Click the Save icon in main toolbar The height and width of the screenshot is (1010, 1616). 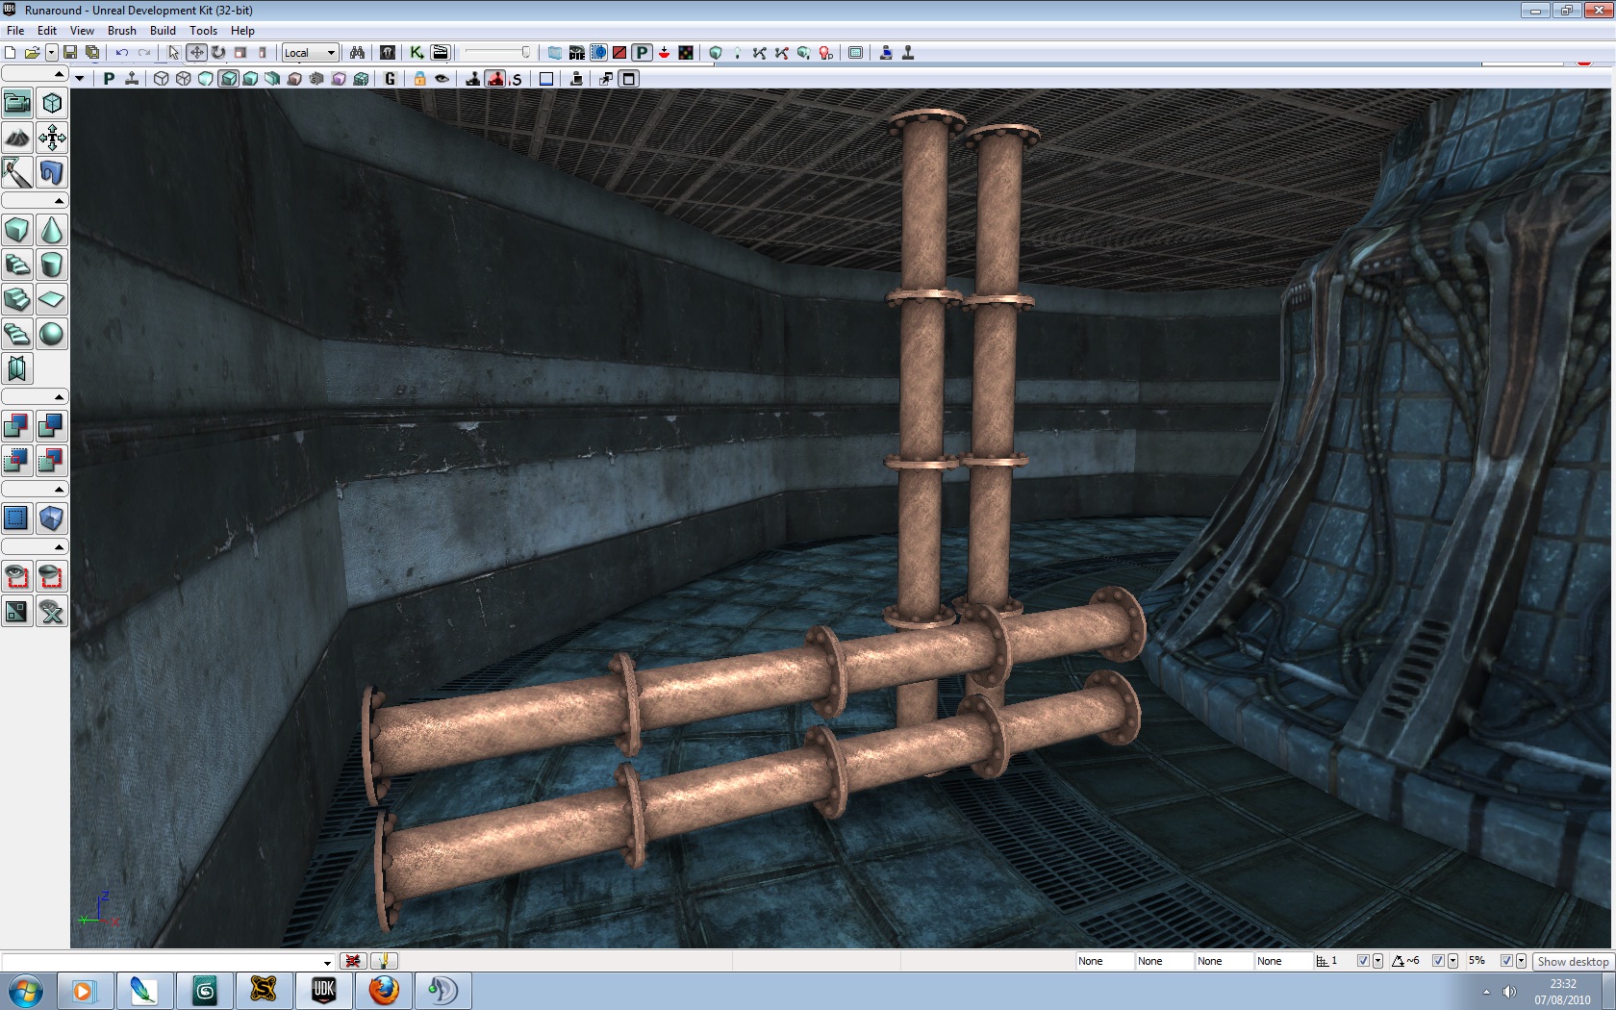click(x=70, y=53)
